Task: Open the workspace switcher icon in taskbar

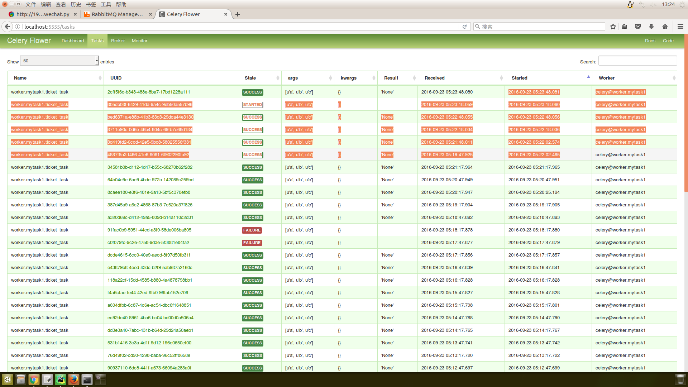Action: 100,379
